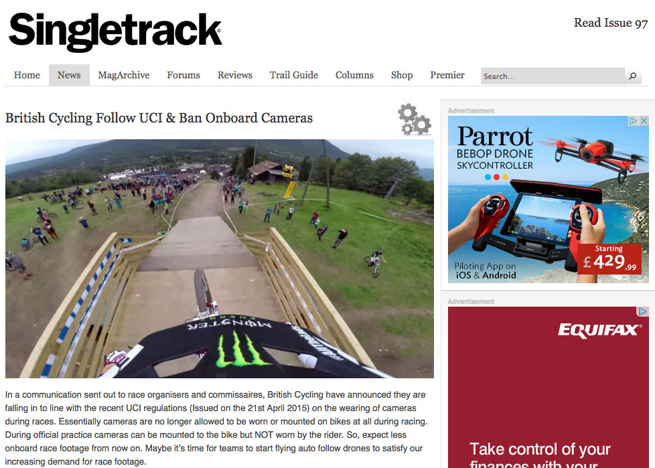
Task: Open MagArchive in navigation bar
Action: [124, 75]
